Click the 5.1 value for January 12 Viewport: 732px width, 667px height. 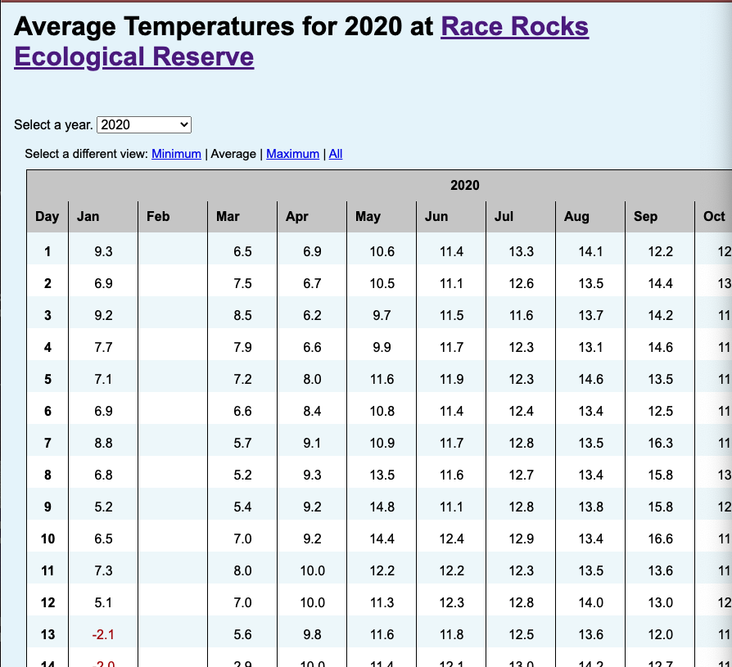point(103,602)
